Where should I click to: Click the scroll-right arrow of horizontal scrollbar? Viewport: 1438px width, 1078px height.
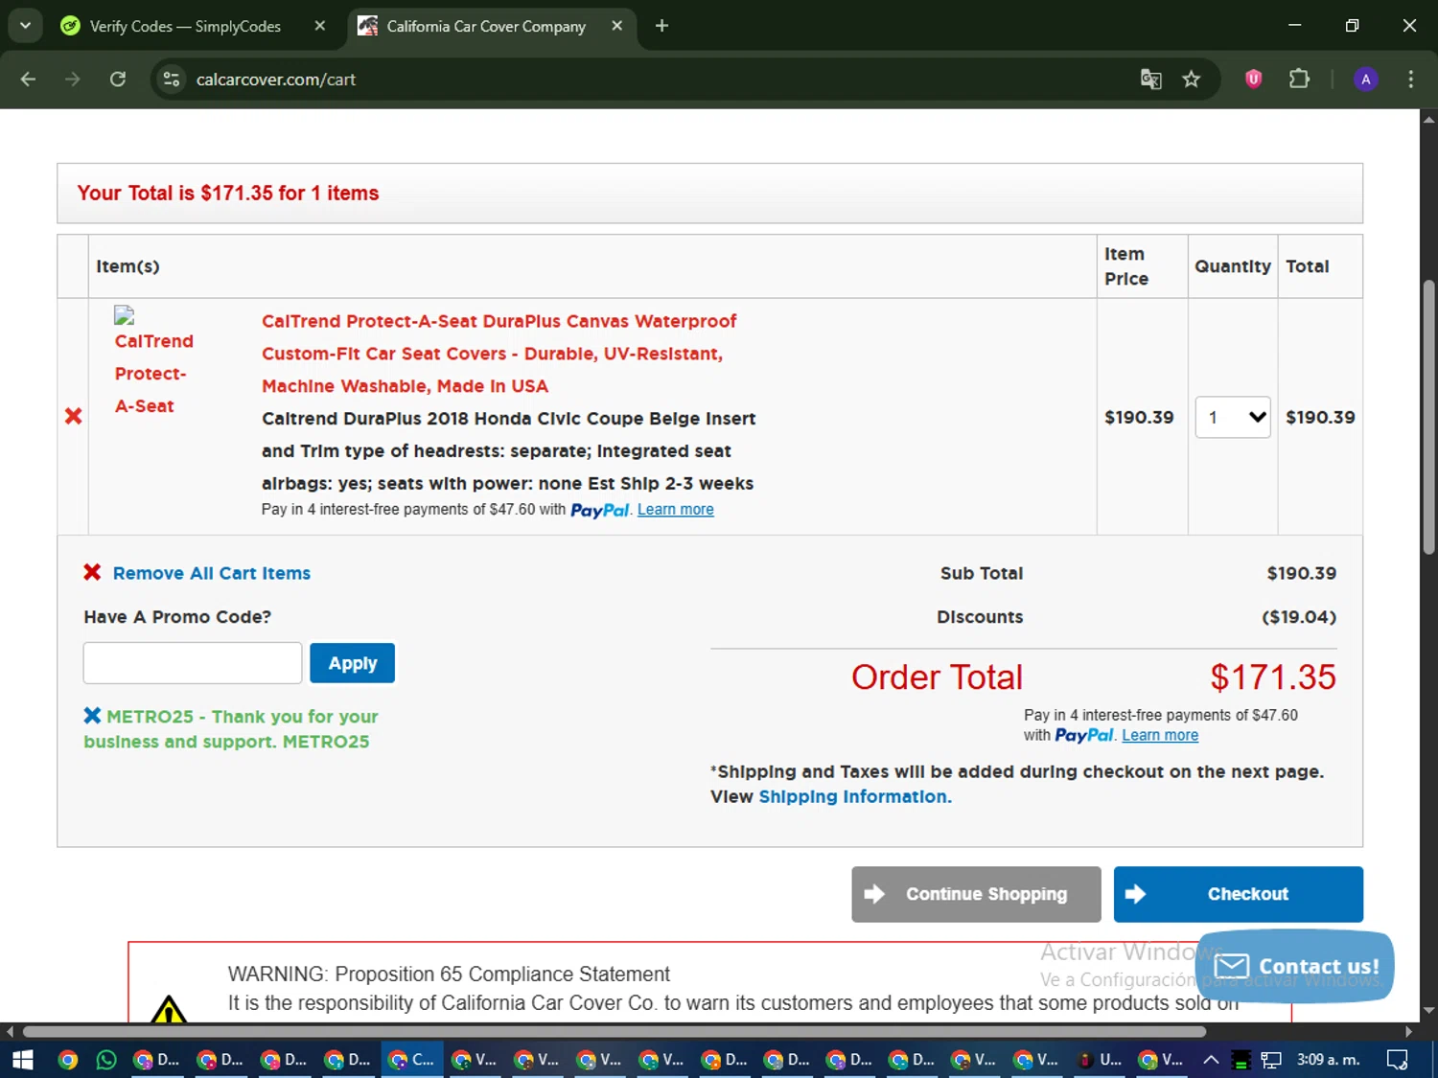pos(1408,1031)
